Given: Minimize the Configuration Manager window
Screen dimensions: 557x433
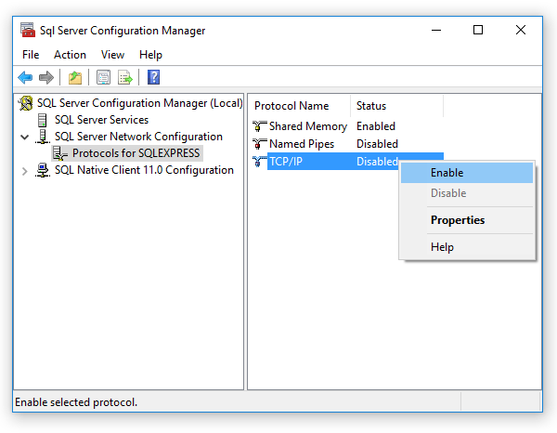Looking at the screenshot, I should [x=436, y=31].
